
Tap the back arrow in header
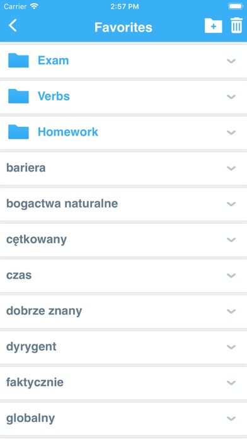[13, 26]
